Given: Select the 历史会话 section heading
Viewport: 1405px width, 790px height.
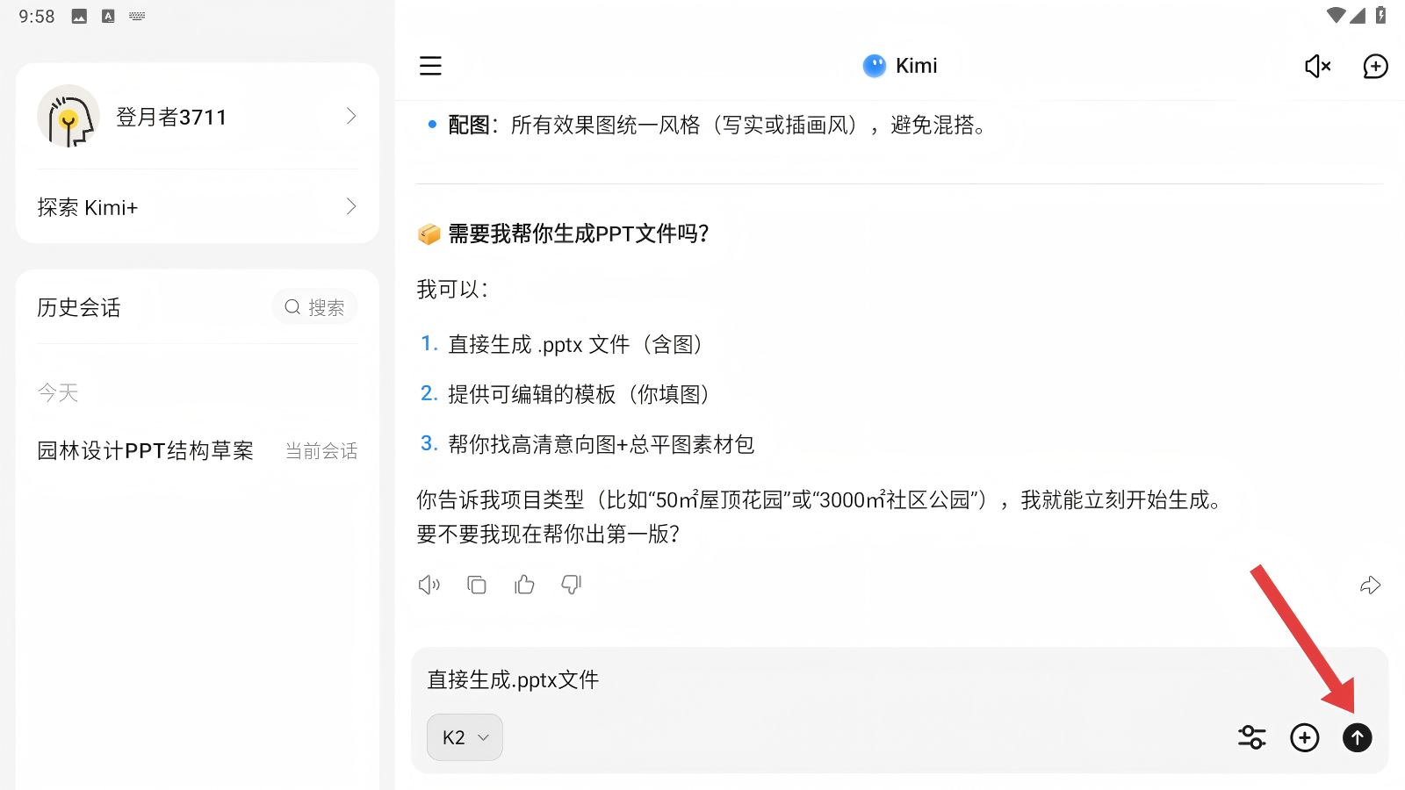Looking at the screenshot, I should (79, 307).
